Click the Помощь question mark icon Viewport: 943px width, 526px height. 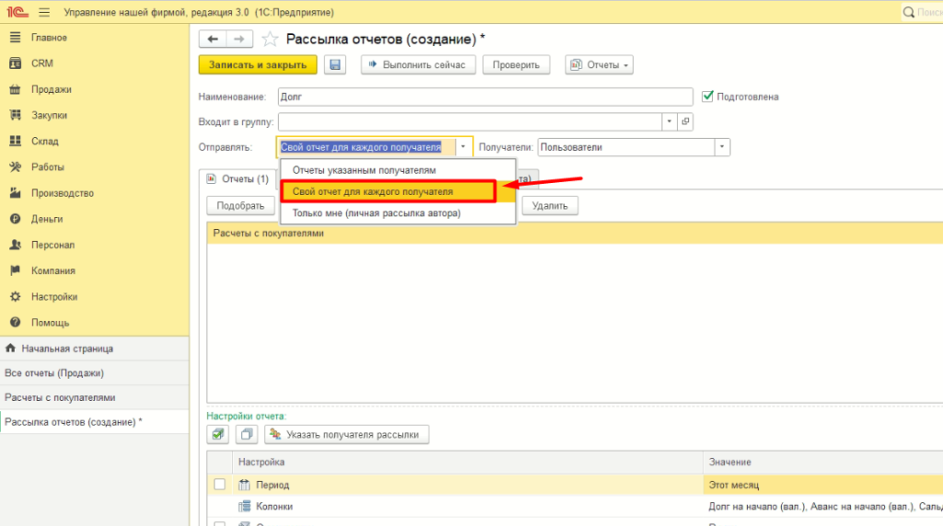tap(15, 323)
